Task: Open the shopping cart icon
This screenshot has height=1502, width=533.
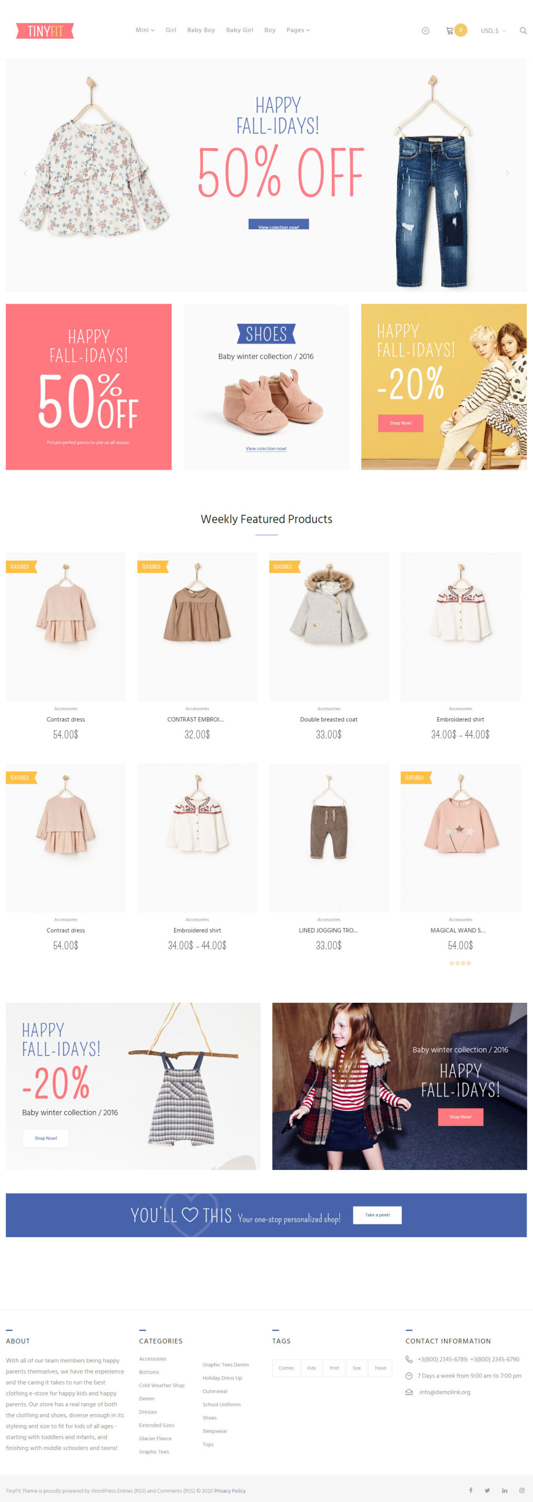Action: coord(449,31)
